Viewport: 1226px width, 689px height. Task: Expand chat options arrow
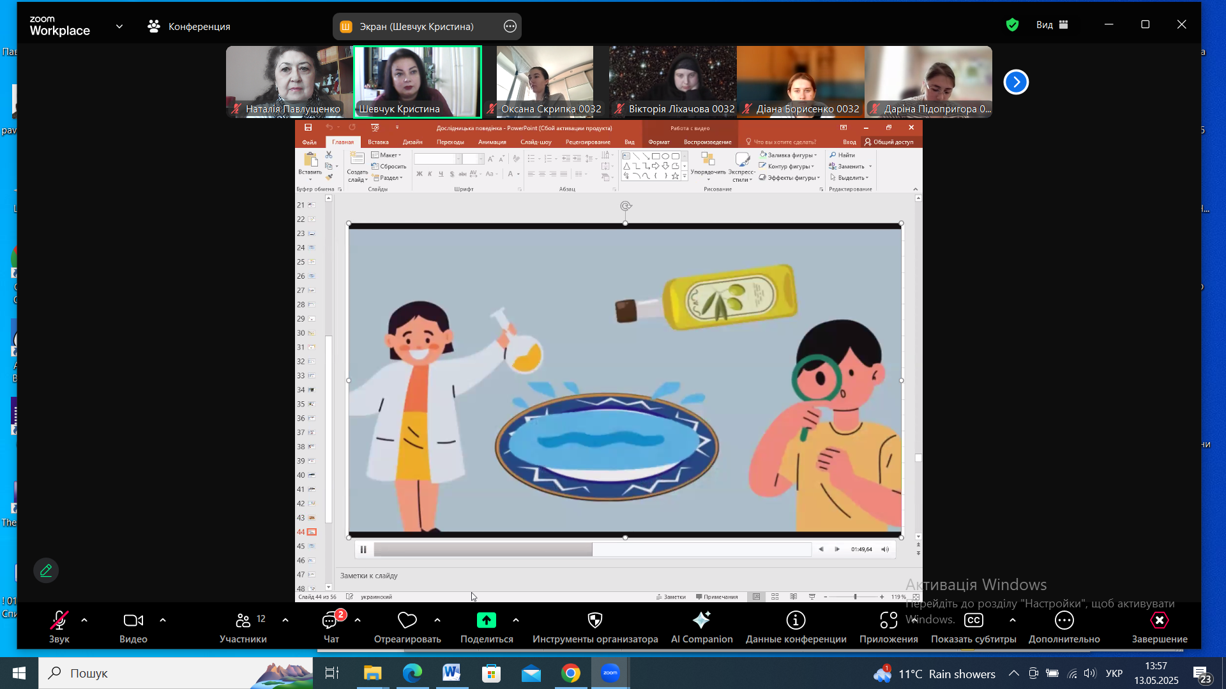[358, 620]
